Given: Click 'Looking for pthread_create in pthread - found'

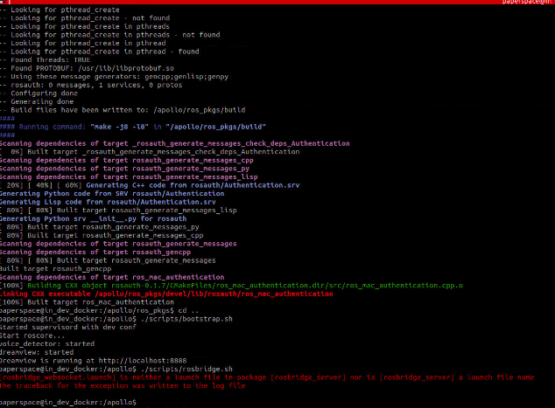Looking at the screenshot, I should (100, 52).
